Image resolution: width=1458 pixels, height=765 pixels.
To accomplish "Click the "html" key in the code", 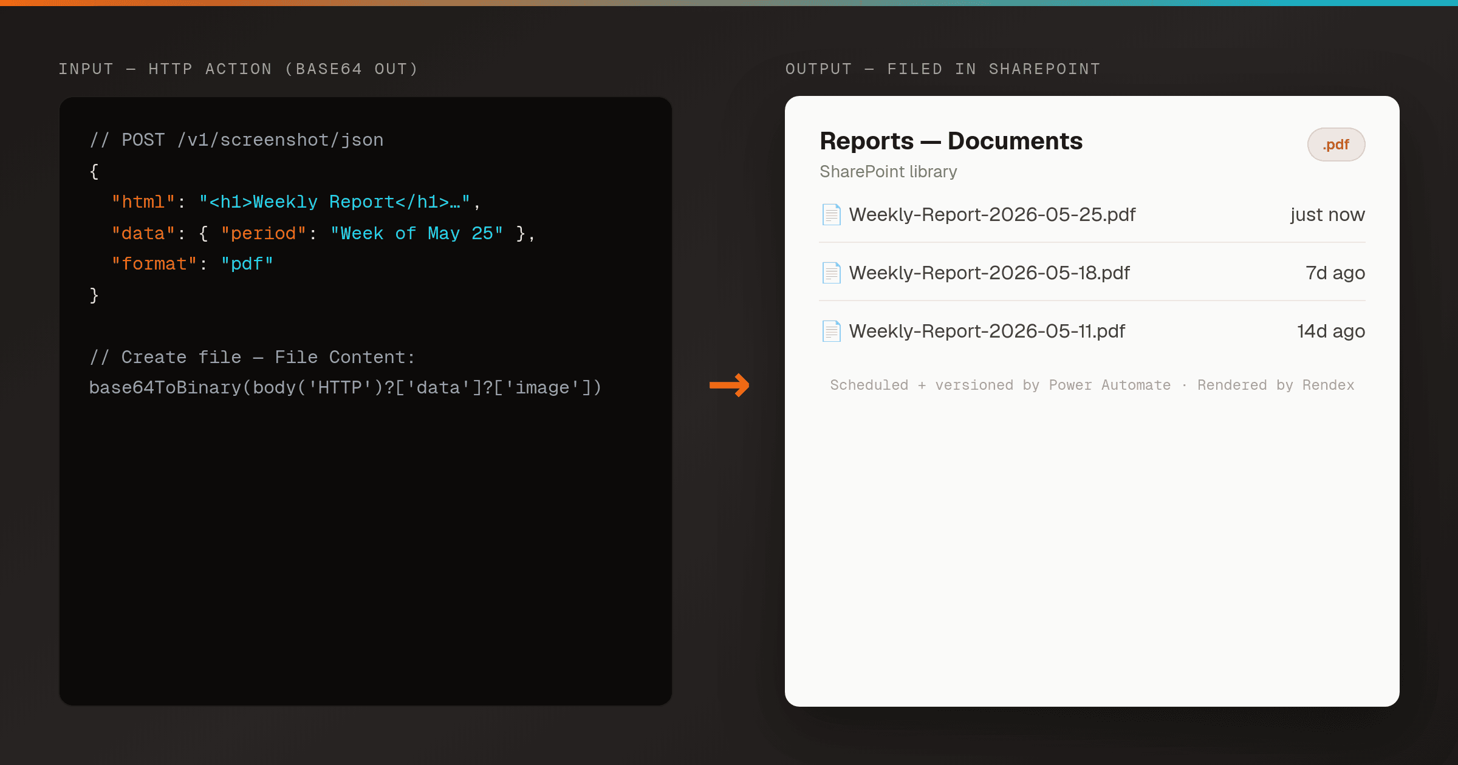I will point(143,202).
